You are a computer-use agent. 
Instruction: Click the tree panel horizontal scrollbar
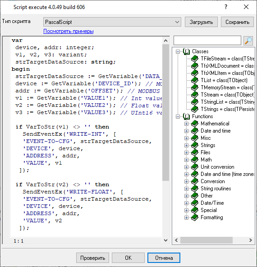(x=213, y=240)
